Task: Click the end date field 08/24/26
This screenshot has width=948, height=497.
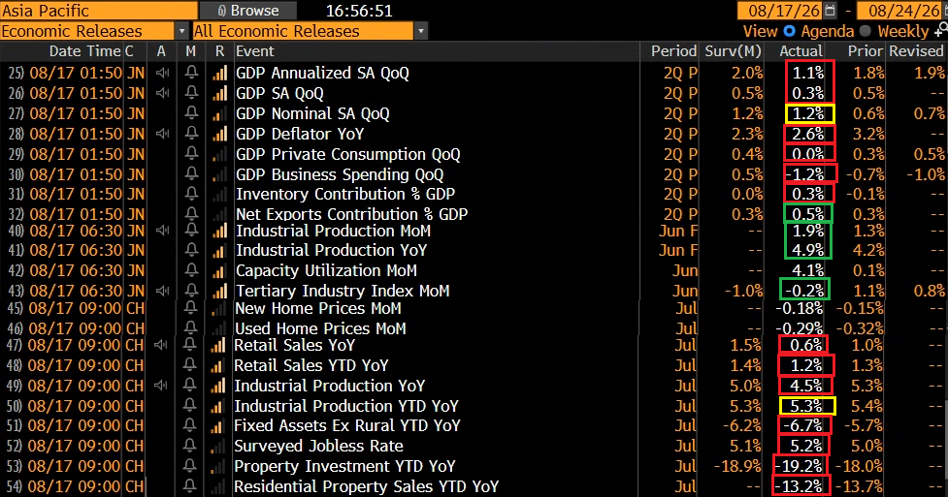Action: click(904, 11)
